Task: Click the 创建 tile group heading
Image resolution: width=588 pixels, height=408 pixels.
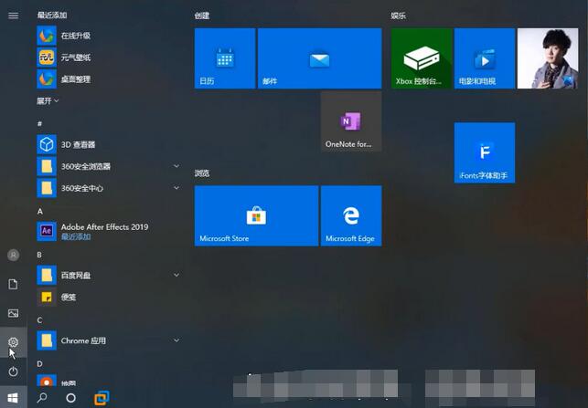Action: (202, 16)
